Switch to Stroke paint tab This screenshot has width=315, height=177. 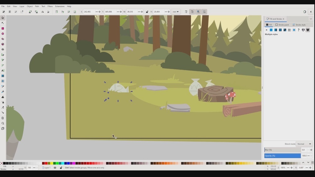[282, 25]
